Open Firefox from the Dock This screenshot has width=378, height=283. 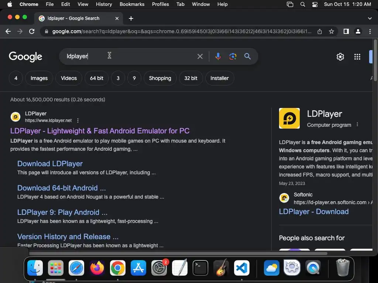(97, 268)
